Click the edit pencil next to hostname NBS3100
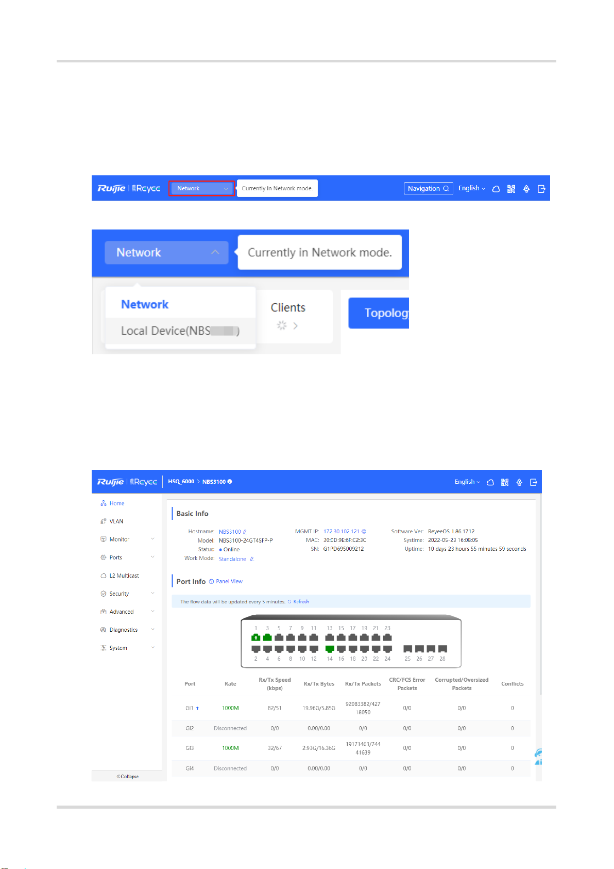Viewport: 614px width, 869px height. pyautogui.click(x=245, y=532)
